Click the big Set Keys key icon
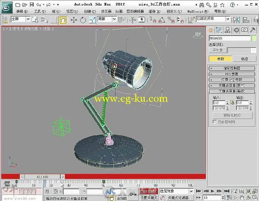Screen dimensions: 259x201 click(x=133, y=194)
